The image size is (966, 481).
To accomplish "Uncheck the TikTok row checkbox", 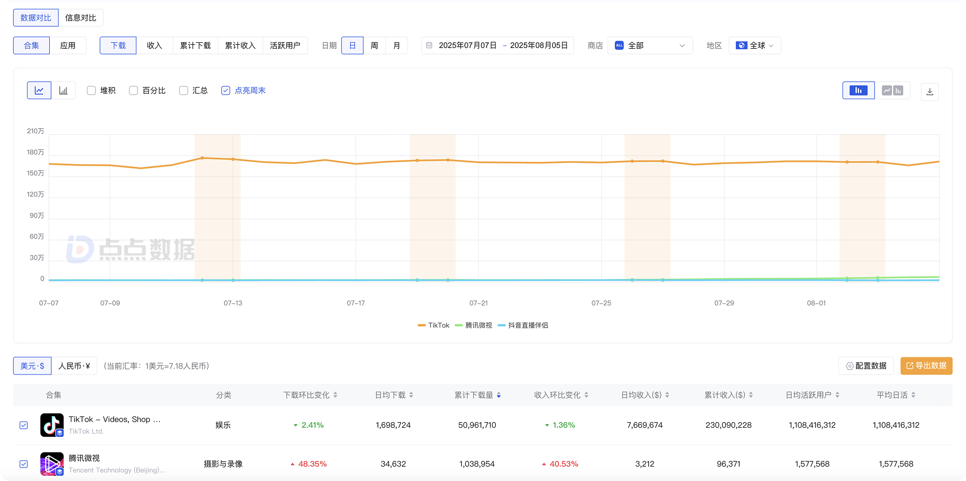I will (x=24, y=425).
